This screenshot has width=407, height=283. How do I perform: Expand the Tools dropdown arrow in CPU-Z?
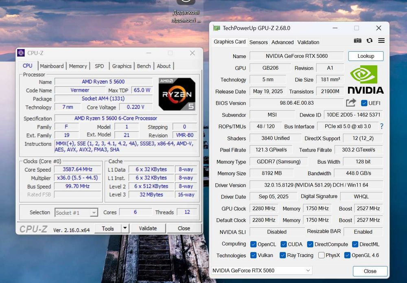(x=125, y=228)
